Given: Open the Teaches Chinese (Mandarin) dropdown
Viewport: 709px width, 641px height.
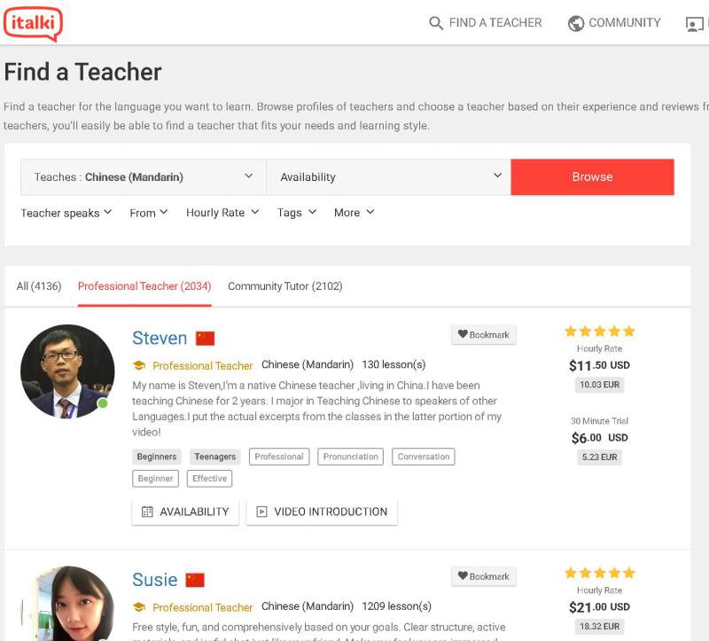Looking at the screenshot, I should pos(144,177).
